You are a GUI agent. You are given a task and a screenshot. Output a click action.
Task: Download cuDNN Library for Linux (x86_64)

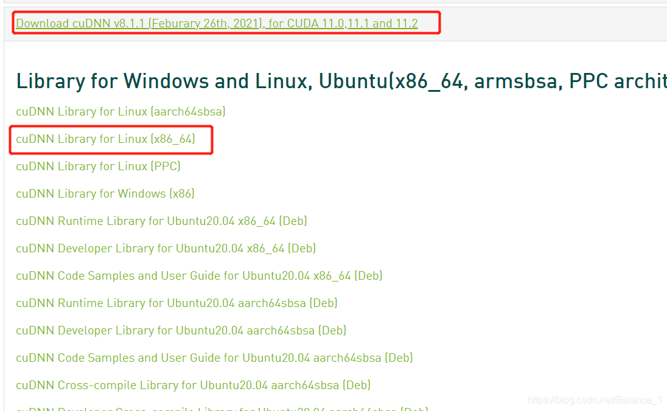(x=105, y=139)
